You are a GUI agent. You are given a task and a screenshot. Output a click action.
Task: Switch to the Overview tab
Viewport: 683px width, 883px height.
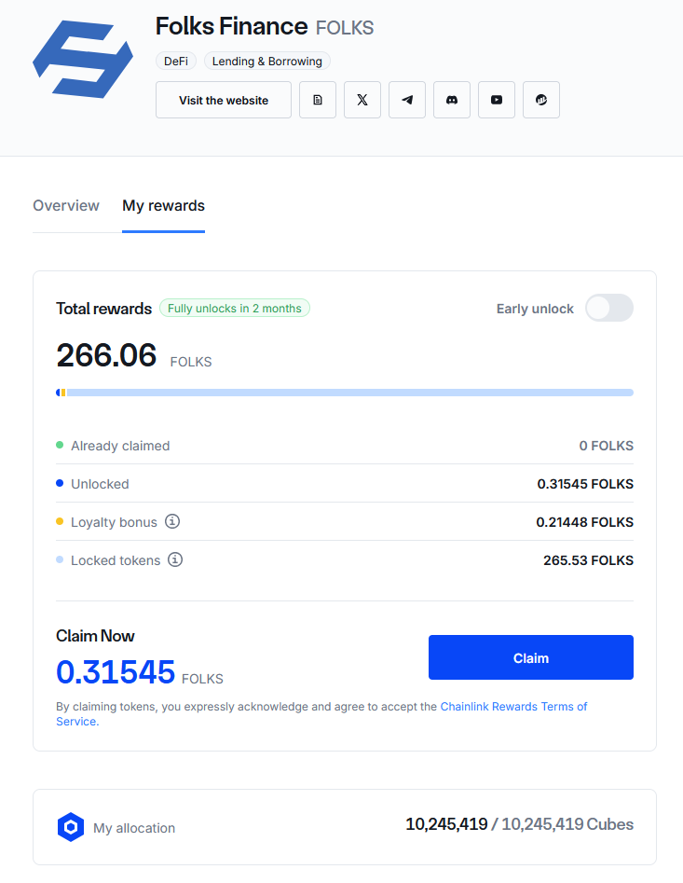tap(66, 205)
